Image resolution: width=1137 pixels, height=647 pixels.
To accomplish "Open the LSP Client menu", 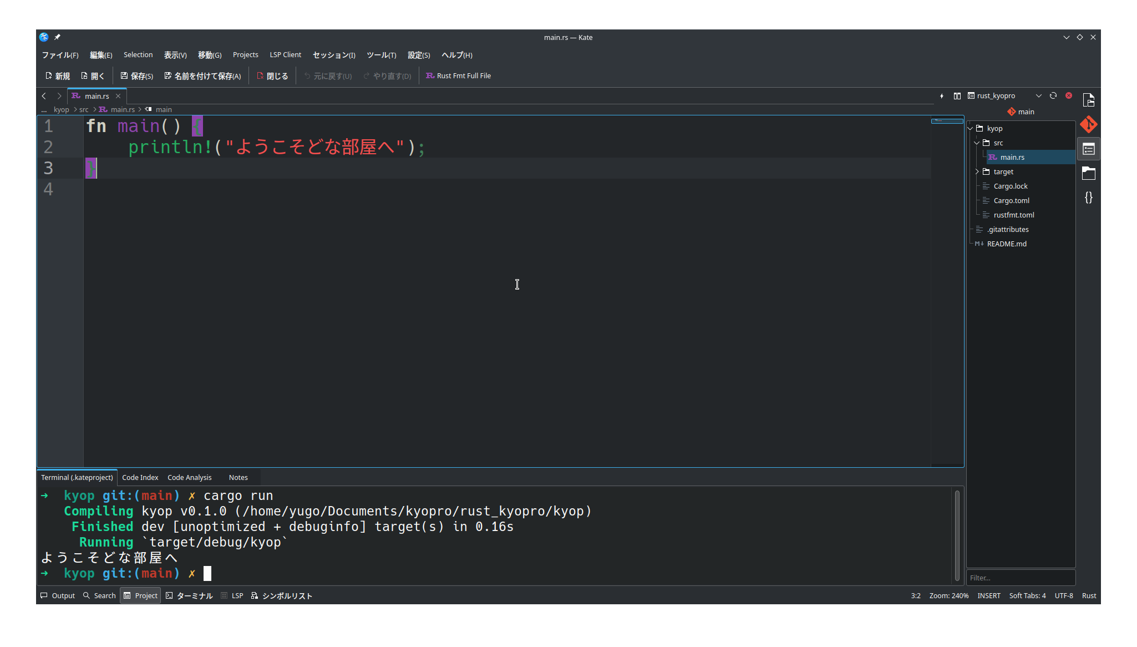I will pos(287,55).
